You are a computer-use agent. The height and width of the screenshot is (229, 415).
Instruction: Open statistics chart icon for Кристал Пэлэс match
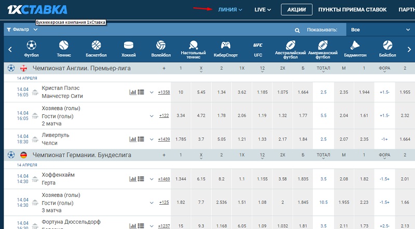(132, 92)
